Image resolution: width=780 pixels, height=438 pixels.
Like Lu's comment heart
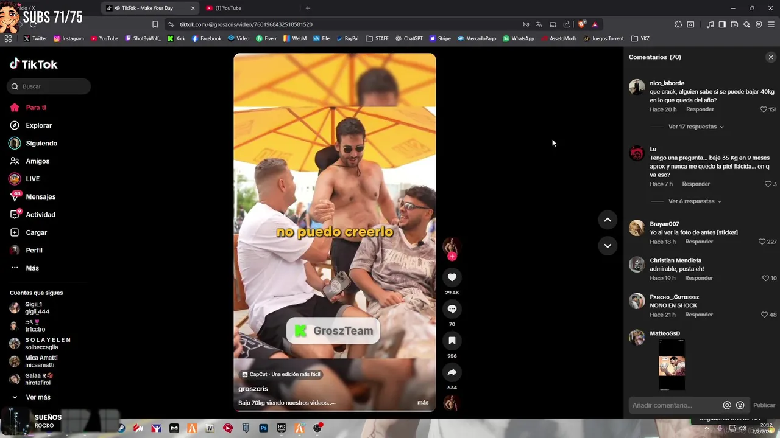pos(768,184)
